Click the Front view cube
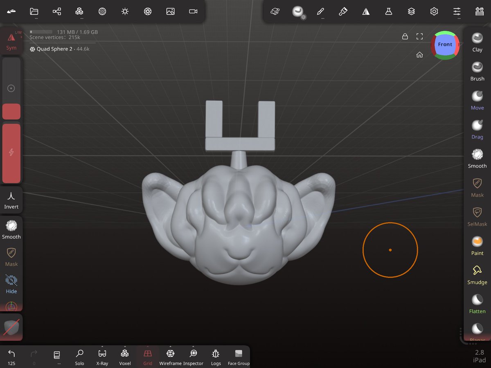Viewport: 491px width, 368px height. [445, 45]
